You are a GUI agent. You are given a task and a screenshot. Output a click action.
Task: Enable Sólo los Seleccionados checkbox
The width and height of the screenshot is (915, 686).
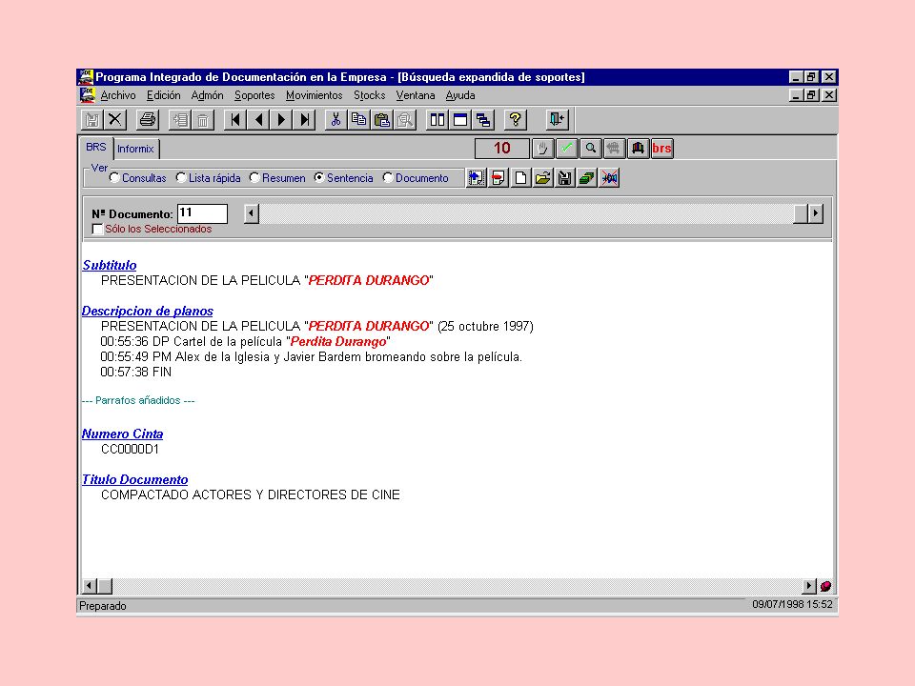click(97, 230)
